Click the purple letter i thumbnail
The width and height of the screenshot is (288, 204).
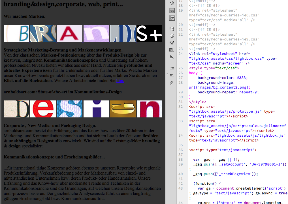(96, 109)
